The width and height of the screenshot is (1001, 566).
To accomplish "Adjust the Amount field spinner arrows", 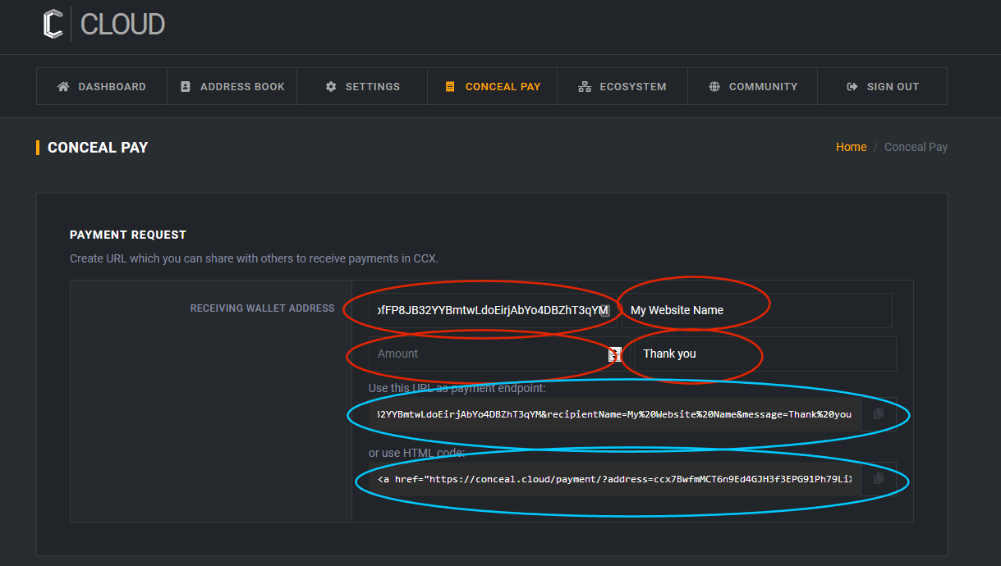I will (x=613, y=354).
